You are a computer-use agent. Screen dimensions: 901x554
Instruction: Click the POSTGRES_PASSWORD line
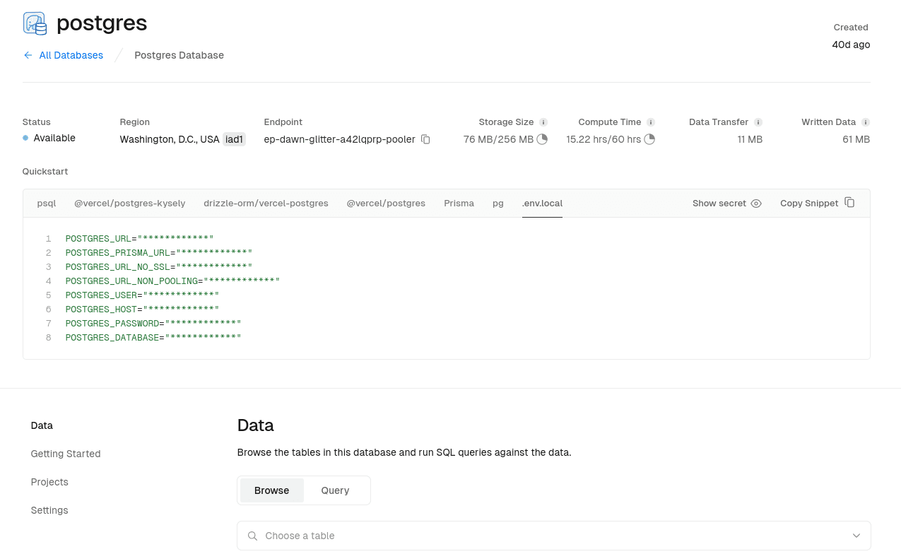[153, 324]
